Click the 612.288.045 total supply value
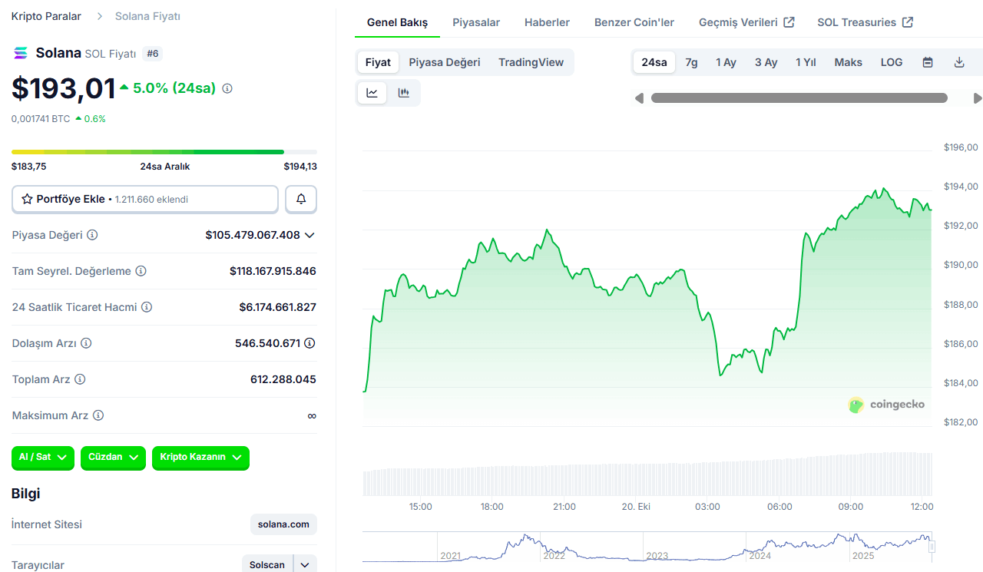Image resolution: width=983 pixels, height=572 pixels. point(283,379)
